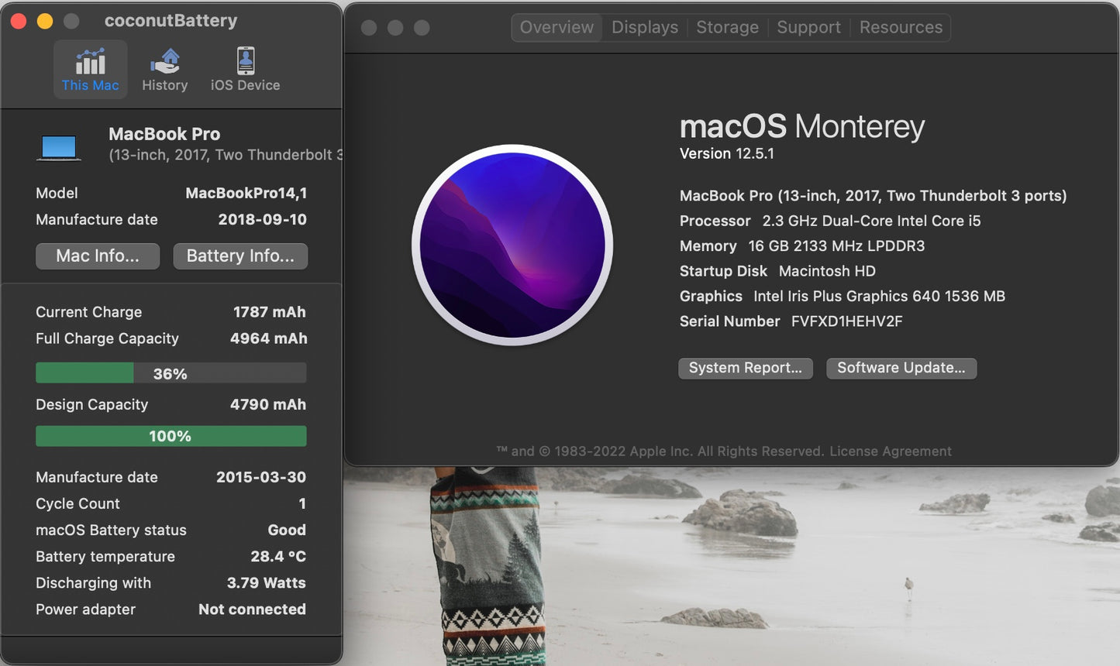Image resolution: width=1120 pixels, height=666 pixels.
Task: Open System Report
Action: 745,368
